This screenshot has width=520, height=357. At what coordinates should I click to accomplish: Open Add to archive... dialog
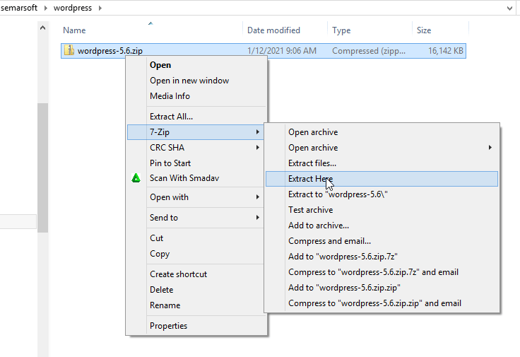(x=382, y=226)
